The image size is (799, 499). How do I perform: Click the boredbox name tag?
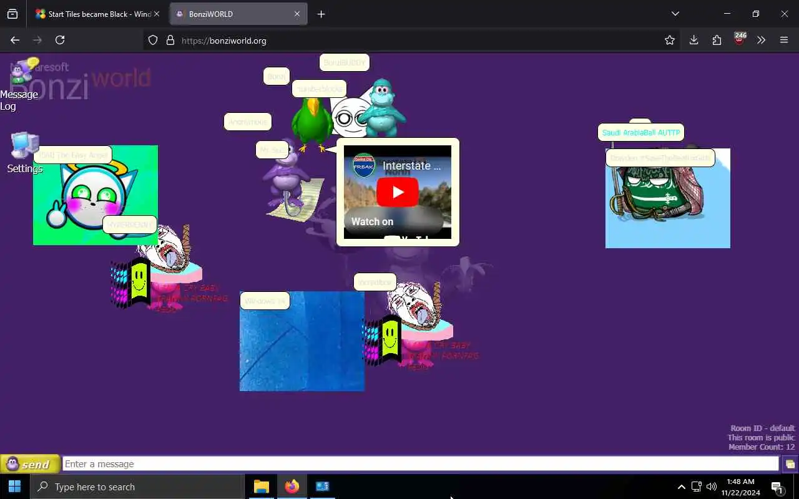click(x=375, y=282)
